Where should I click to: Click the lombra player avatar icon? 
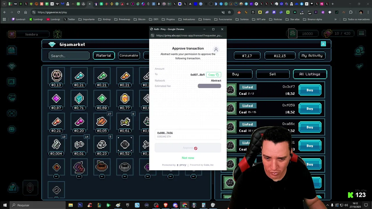(x=12, y=34)
